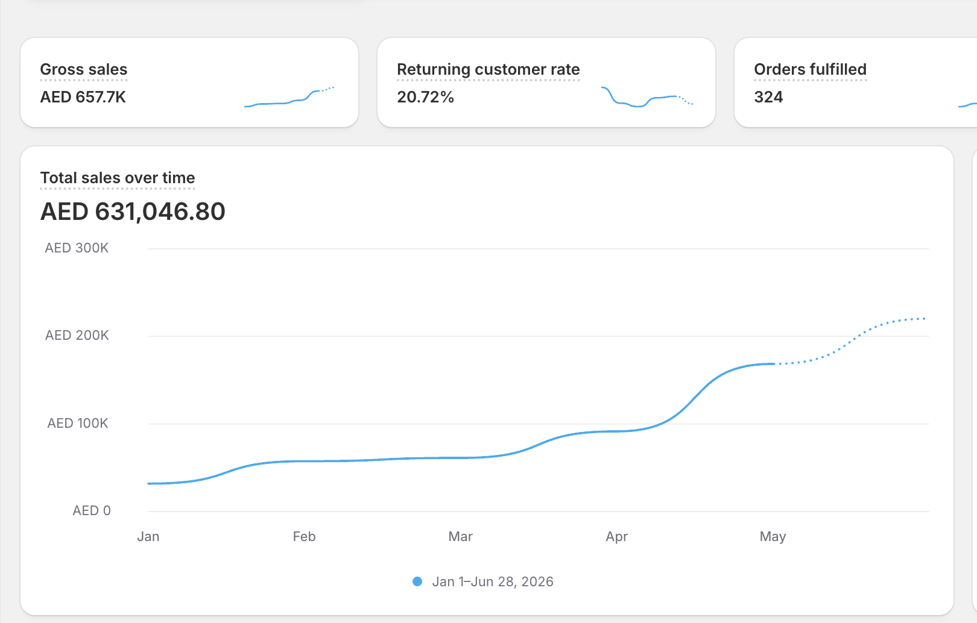The image size is (977, 623).
Task: Toggle the Jan 1–Jun 28, 2026 legend entry
Action: click(483, 581)
